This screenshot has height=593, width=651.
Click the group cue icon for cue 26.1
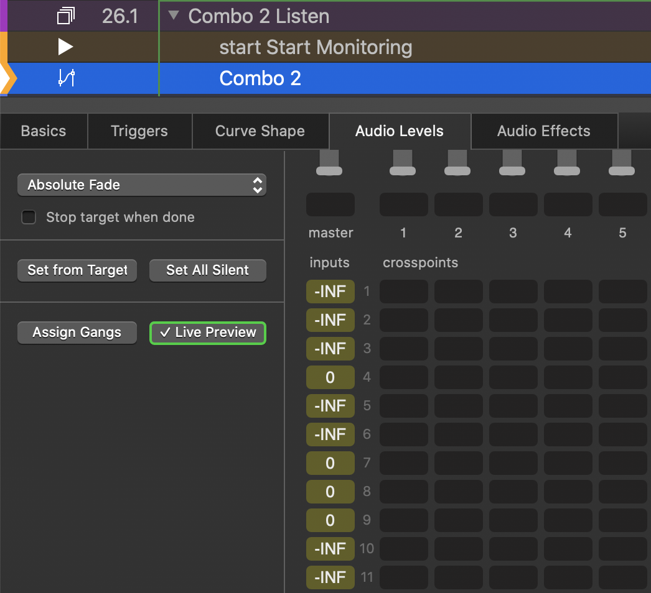[x=65, y=16]
